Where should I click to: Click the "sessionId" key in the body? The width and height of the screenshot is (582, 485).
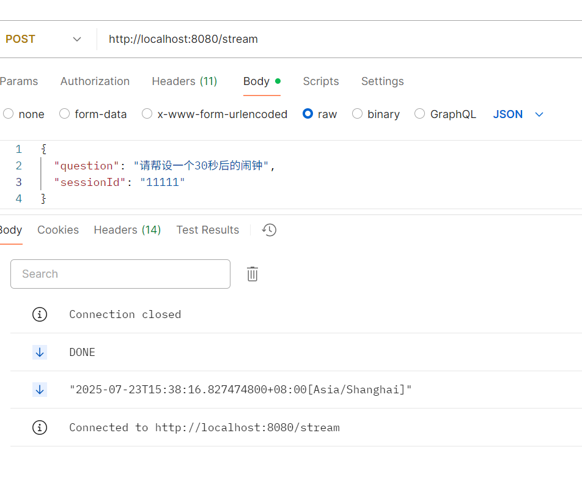[90, 182]
